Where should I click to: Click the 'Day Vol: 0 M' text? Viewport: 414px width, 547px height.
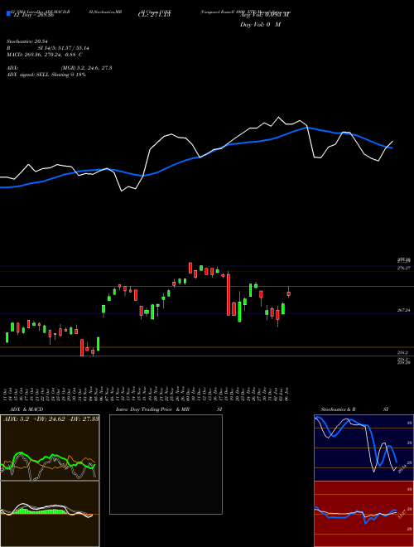pos(260,25)
